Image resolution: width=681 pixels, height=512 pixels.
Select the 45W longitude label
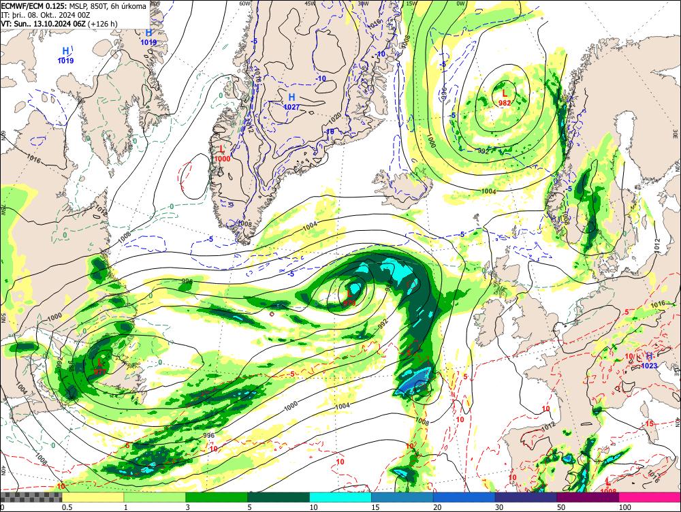pos(310,3)
